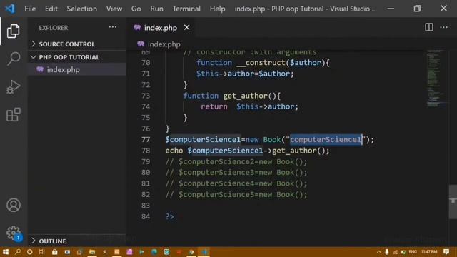Viewport: 457px width, 257px height.
Task: Click the code minimap
Action: 436,79
